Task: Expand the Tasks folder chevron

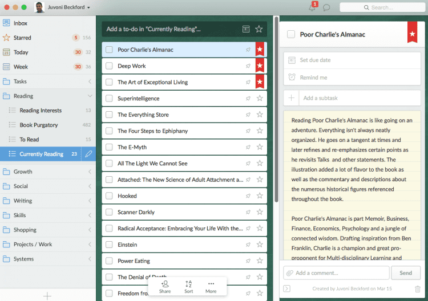Action: [x=90, y=82]
